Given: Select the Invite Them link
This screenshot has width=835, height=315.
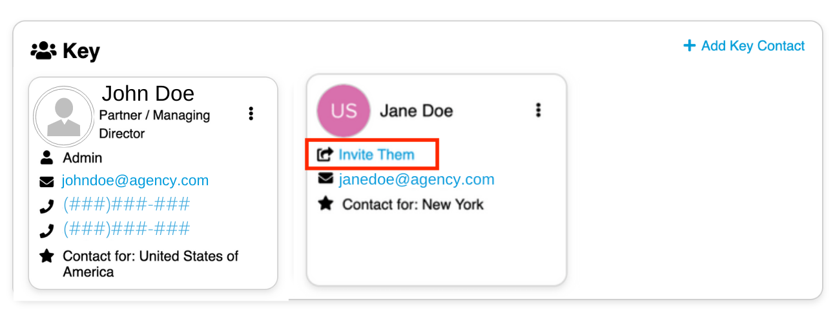Looking at the screenshot, I should pyautogui.click(x=376, y=155).
